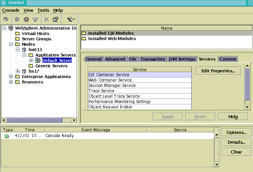Click the Installed Web Modules folder icon
Image resolution: width=253 pixels, height=172 pixels.
pyautogui.click(x=84, y=38)
